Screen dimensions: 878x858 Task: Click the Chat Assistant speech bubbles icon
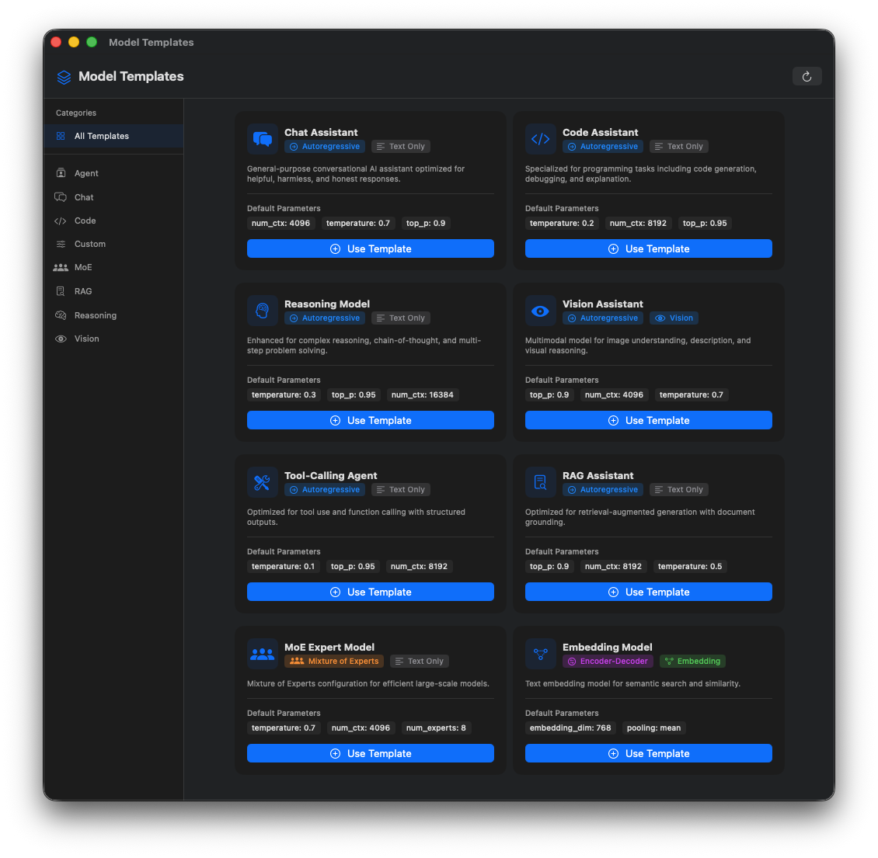(263, 140)
